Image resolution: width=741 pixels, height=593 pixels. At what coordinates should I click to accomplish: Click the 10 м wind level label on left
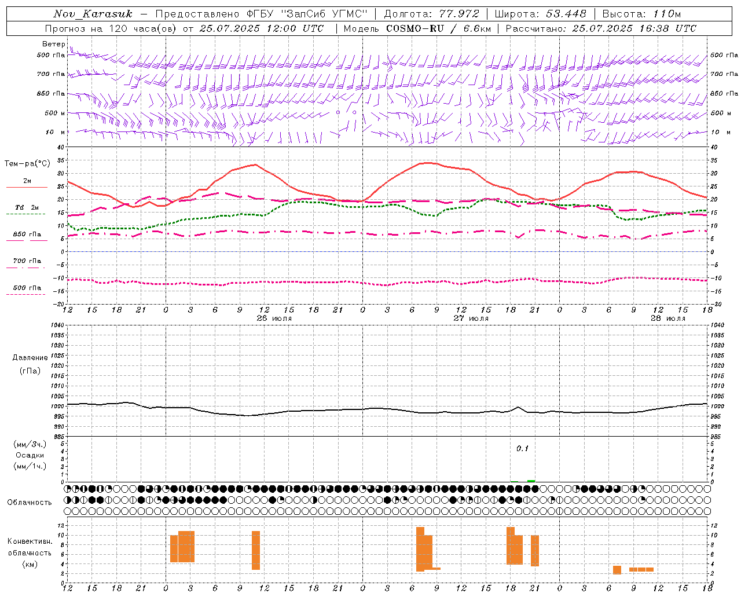pos(56,132)
